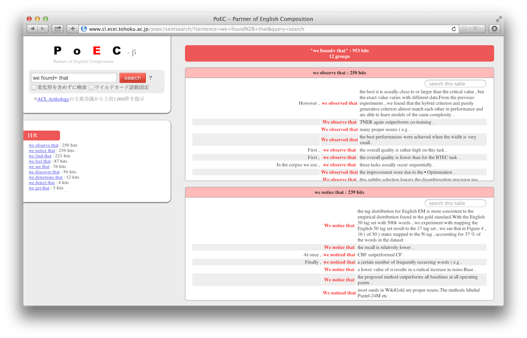Image resolution: width=527 pixels, height=338 pixels.
Task: Open the ACL Anthology link
Action: pyautogui.click(x=53, y=99)
